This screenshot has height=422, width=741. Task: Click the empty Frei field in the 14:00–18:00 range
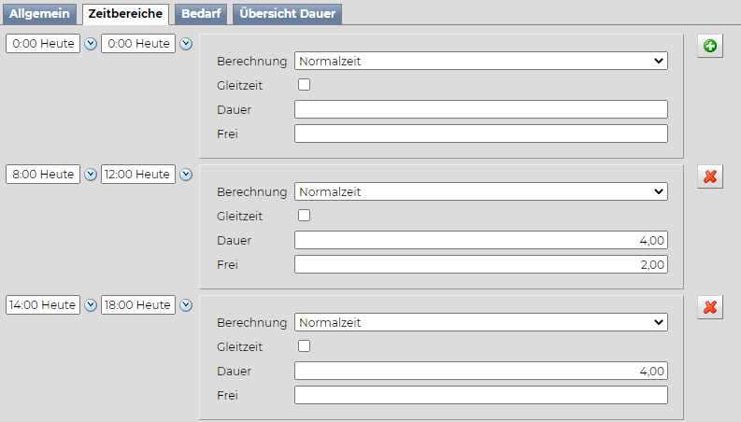(480, 396)
